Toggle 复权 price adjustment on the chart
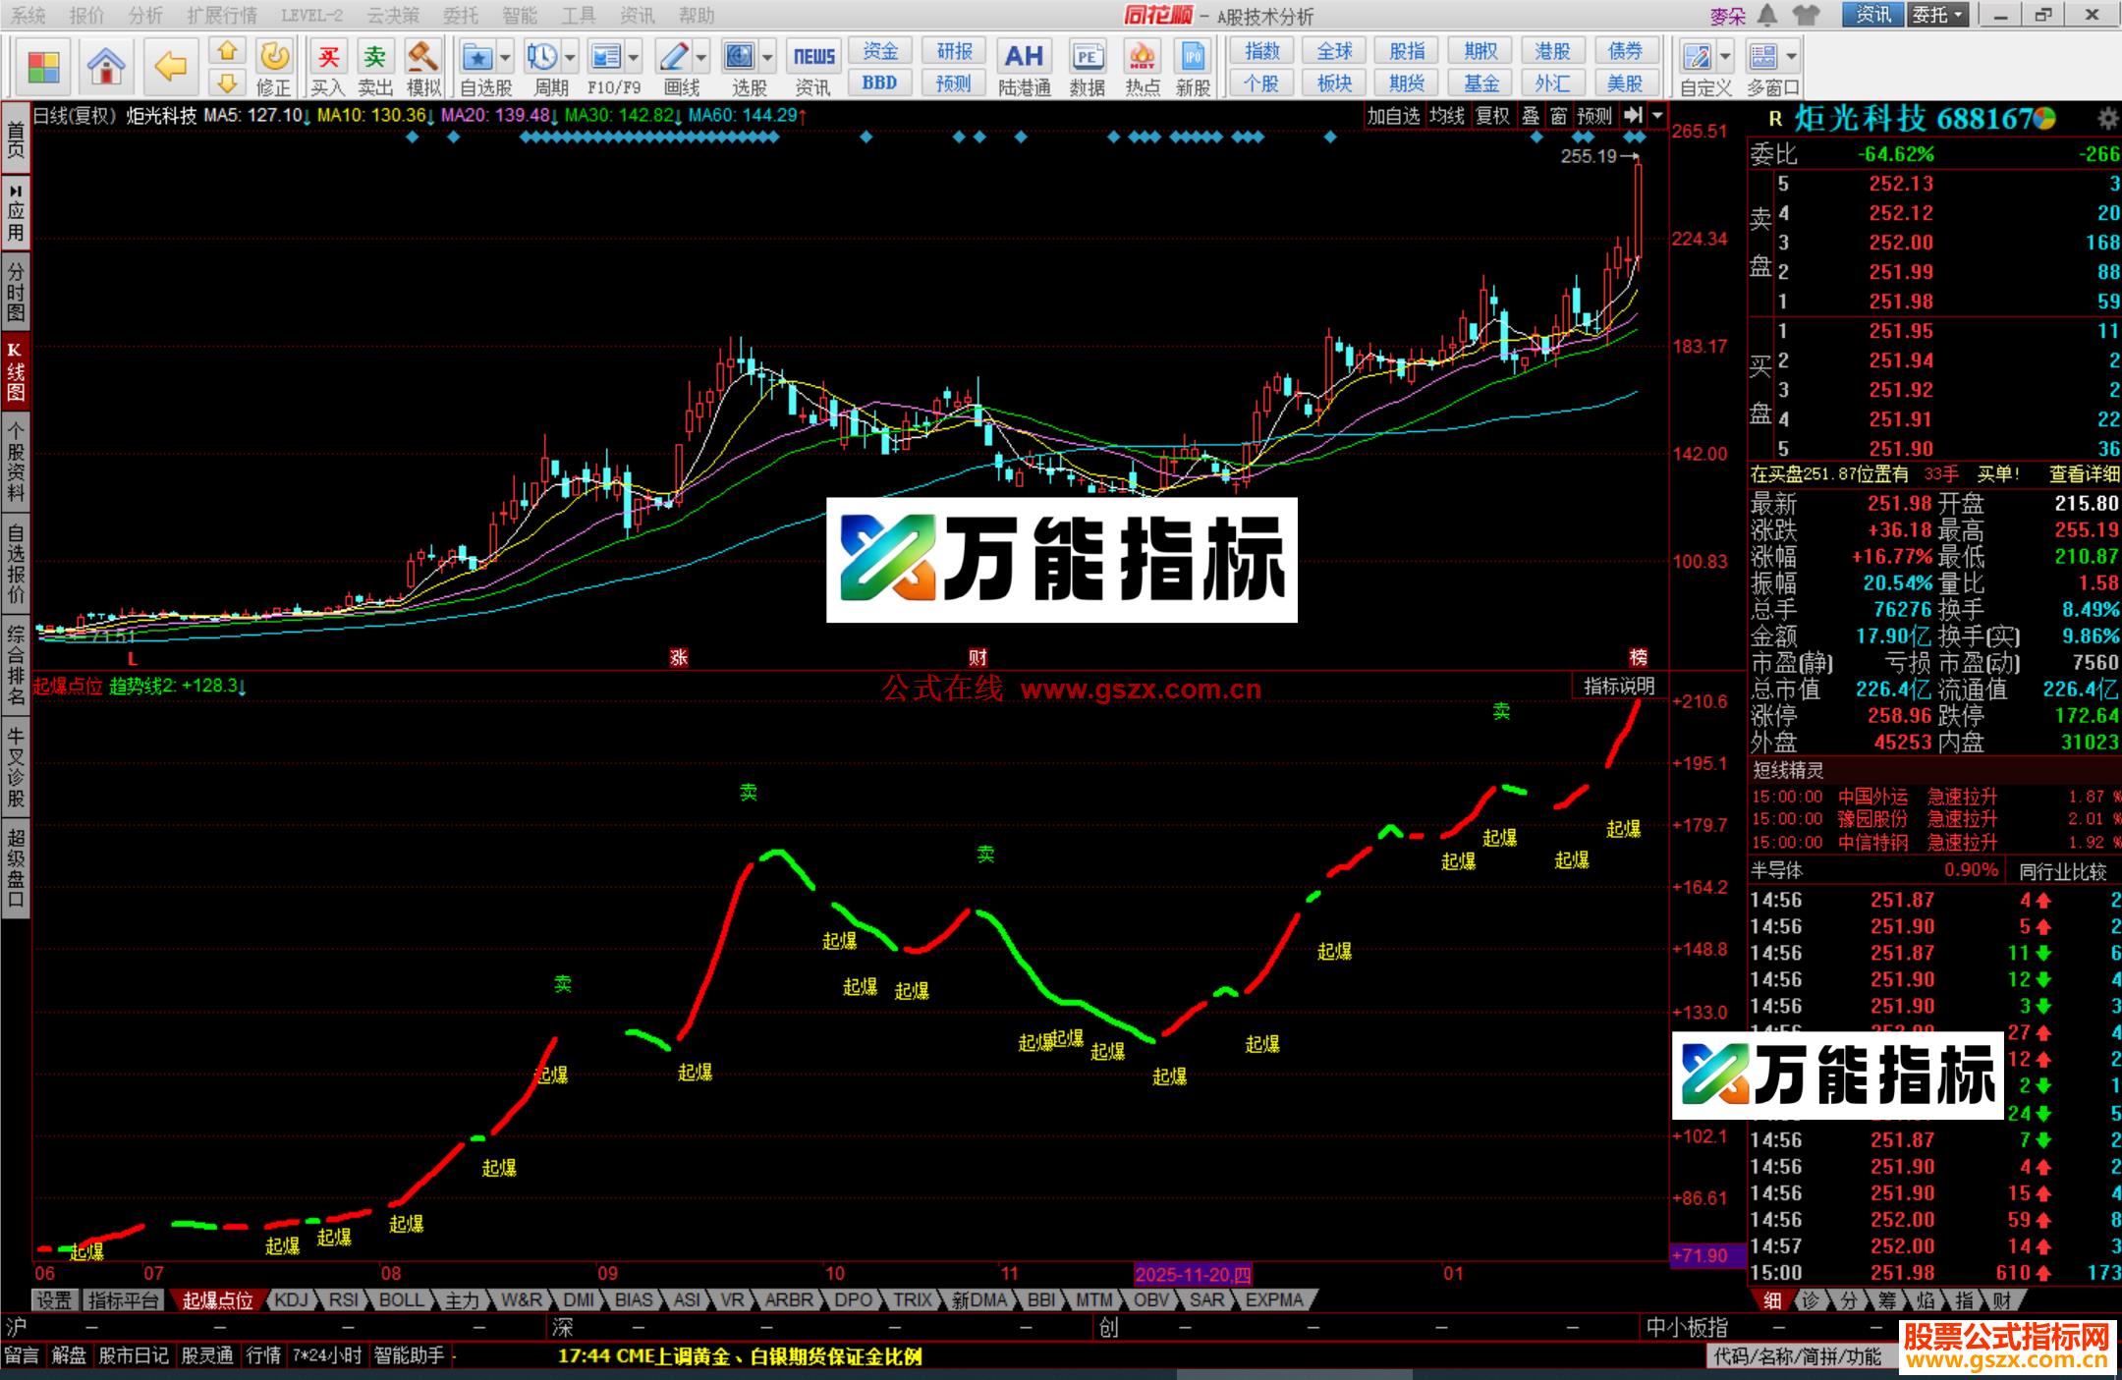The width and height of the screenshot is (2122, 1380). click(x=1491, y=115)
